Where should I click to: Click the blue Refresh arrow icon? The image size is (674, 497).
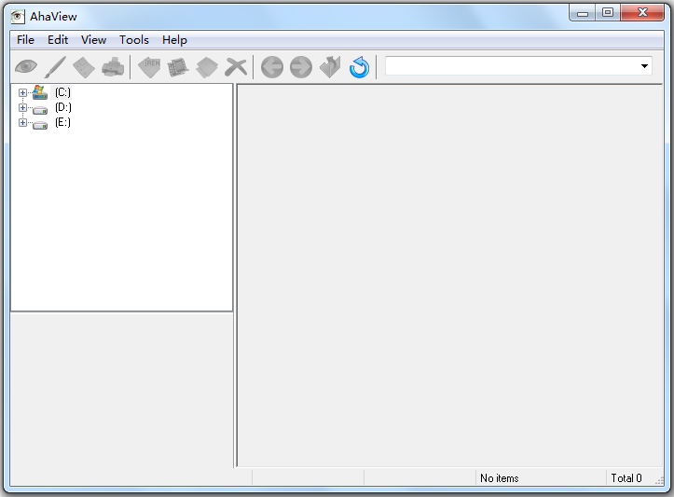(x=359, y=67)
